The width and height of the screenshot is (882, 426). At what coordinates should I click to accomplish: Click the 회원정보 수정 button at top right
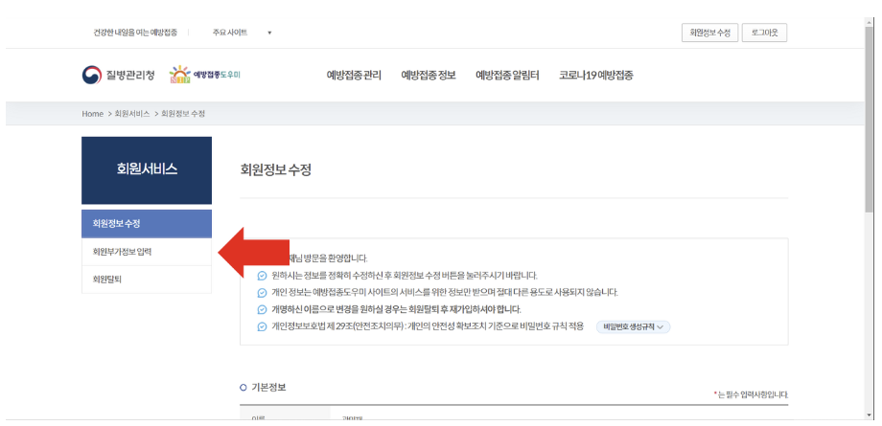pos(709,33)
